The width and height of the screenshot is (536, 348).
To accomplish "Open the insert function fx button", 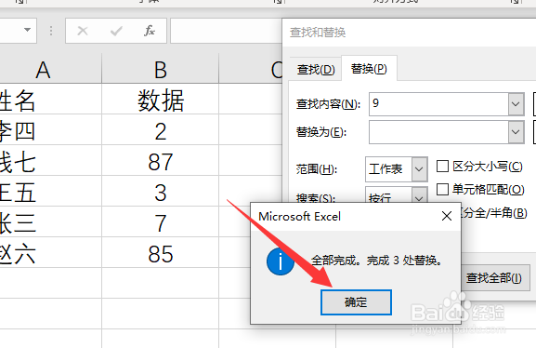I will click(150, 31).
